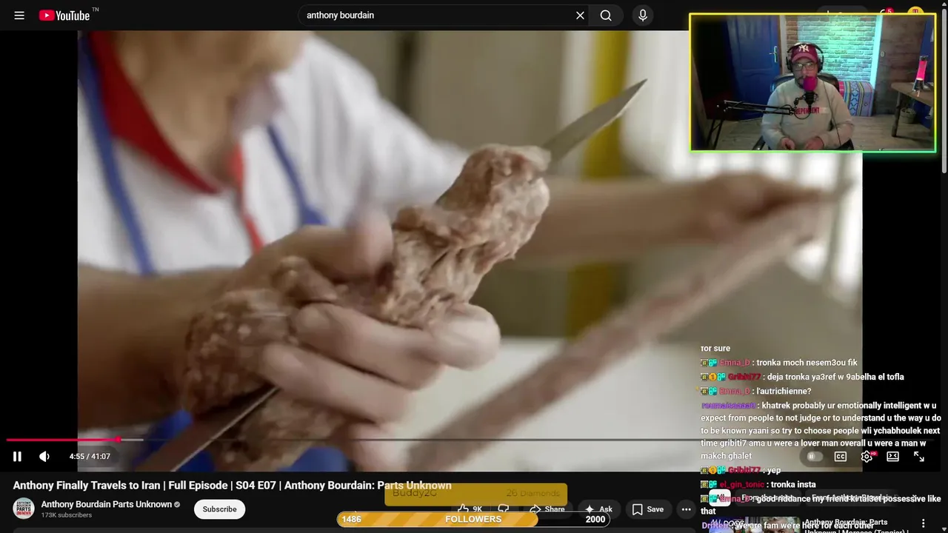
Task: Mute the video with the speaker icon
Action: (x=44, y=457)
